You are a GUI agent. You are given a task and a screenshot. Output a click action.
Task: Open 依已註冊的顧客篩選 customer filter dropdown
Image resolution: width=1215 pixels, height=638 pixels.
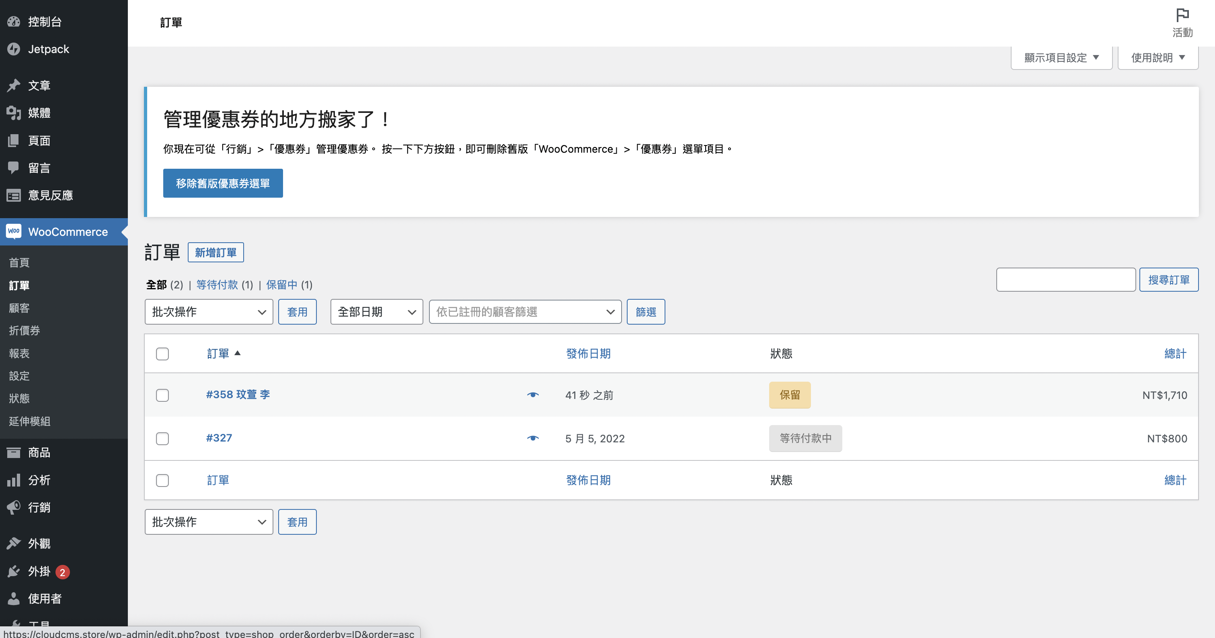525,312
